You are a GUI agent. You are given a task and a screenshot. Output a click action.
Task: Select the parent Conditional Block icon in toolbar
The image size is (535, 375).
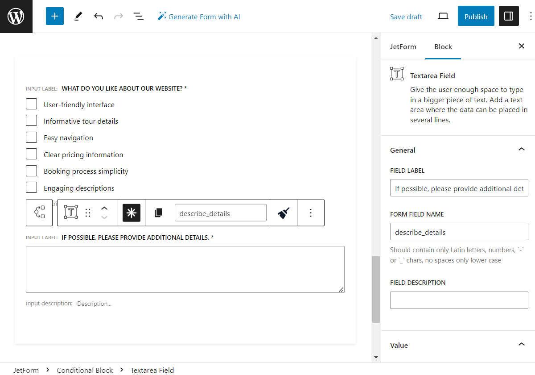(39, 213)
